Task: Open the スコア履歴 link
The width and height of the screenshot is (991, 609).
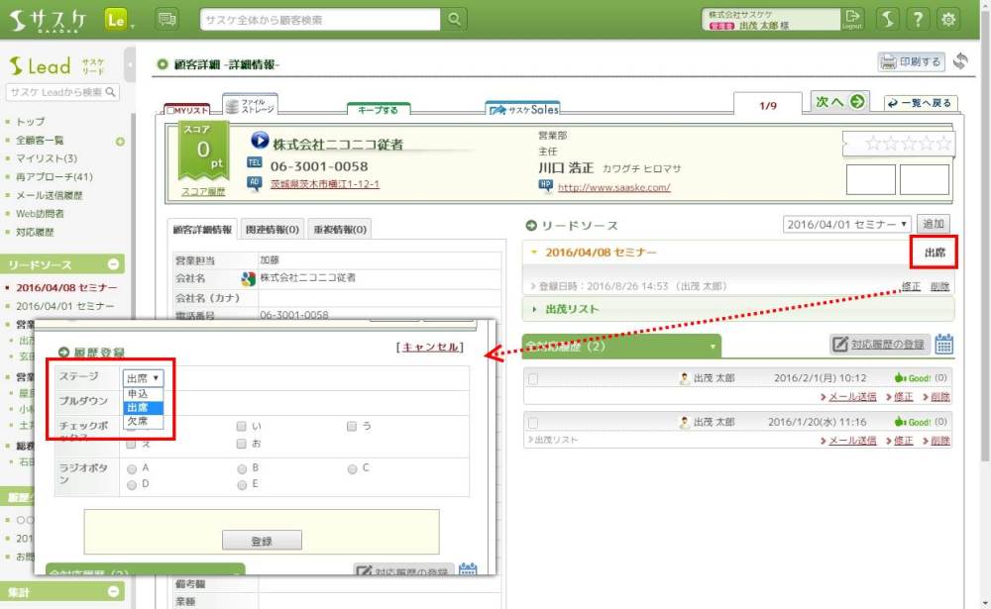Action: coord(203,192)
